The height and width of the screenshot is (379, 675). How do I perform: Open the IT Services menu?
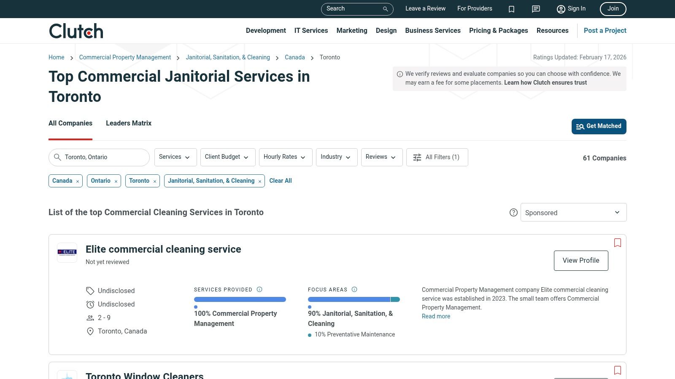[x=311, y=30]
